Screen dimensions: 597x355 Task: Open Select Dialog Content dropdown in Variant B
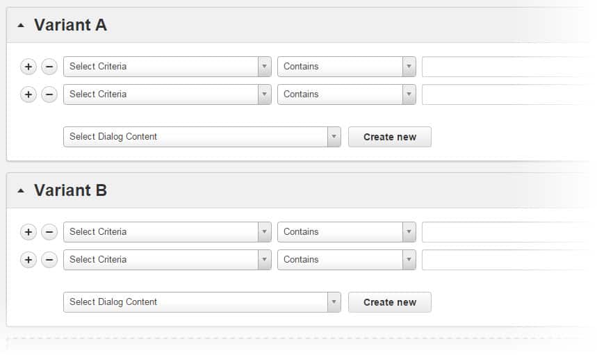pos(202,302)
